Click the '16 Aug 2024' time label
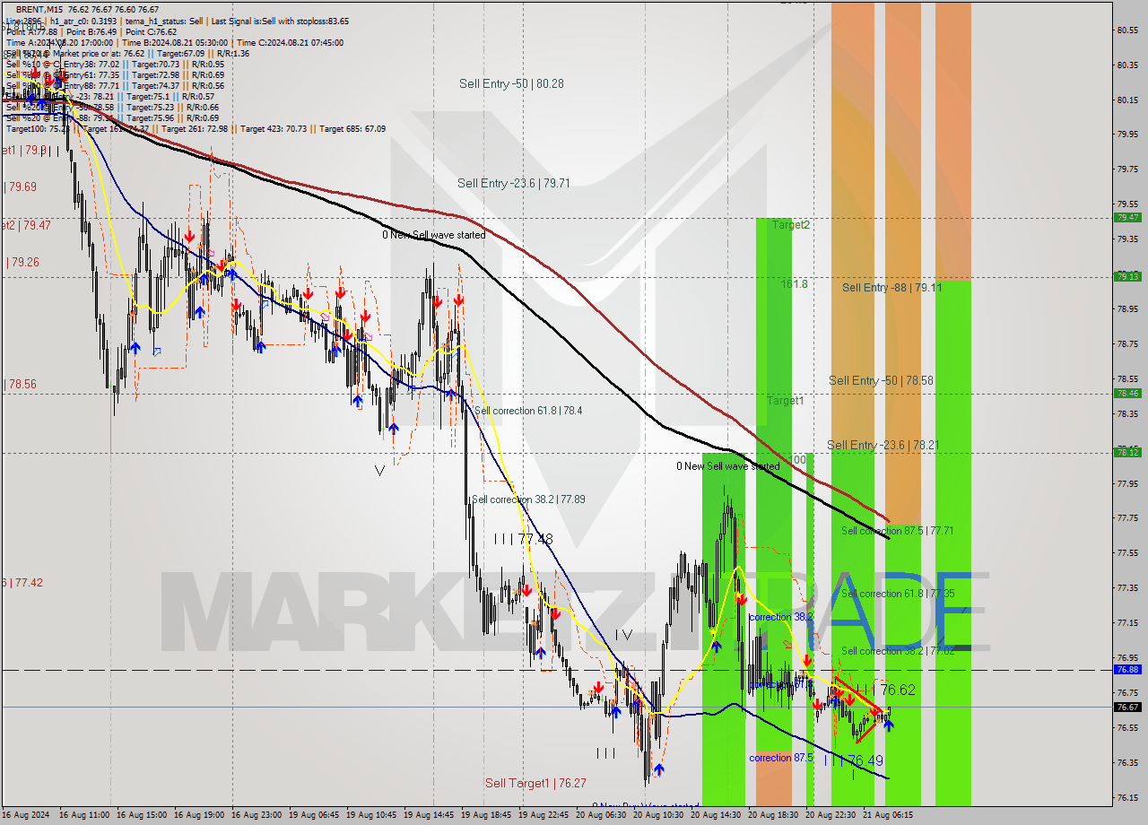 [27, 815]
